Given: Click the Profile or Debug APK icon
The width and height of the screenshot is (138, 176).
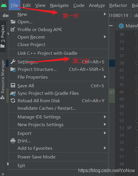Looking at the screenshot, I should point(13,29).
